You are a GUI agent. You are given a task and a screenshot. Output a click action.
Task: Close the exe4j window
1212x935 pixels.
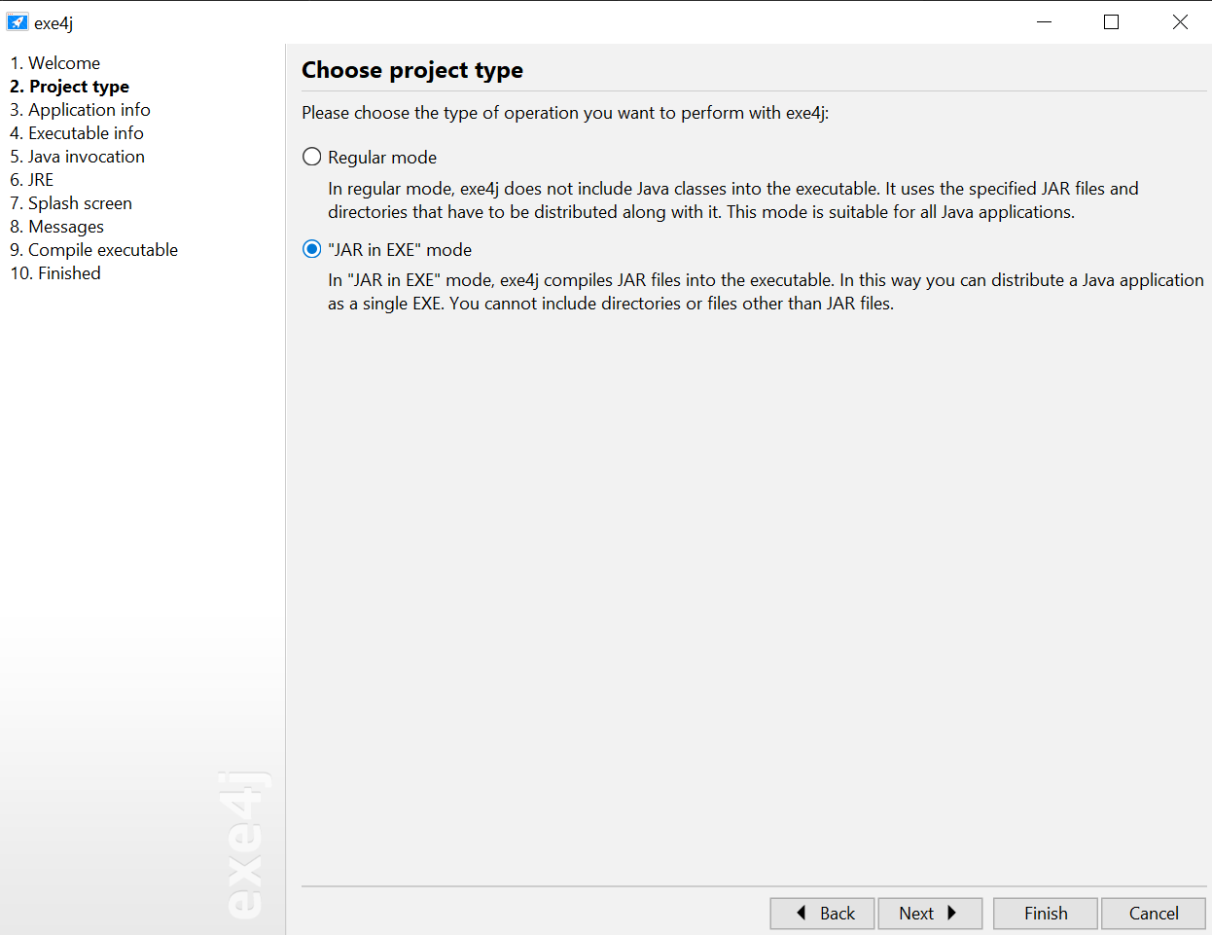click(1180, 22)
